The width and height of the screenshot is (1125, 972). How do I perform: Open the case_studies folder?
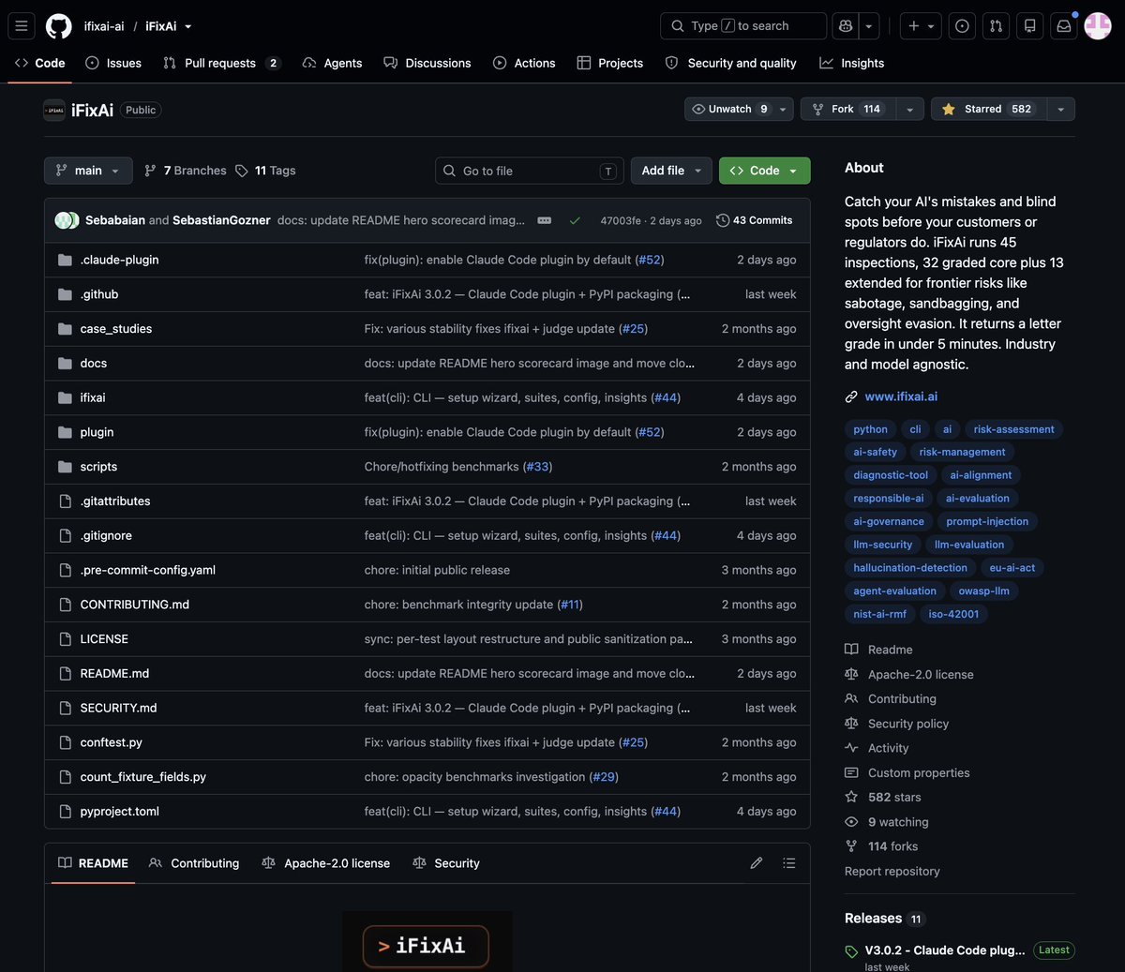click(x=116, y=329)
